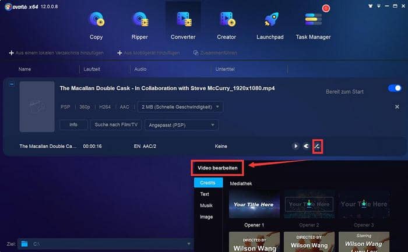Select the Credits tab
This screenshot has height=252, width=408.
click(208, 183)
